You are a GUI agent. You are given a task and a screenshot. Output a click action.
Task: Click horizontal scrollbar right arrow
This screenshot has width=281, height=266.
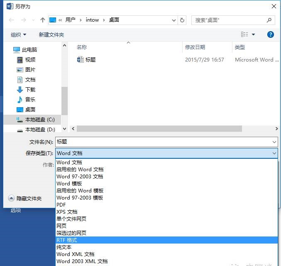point(276,128)
